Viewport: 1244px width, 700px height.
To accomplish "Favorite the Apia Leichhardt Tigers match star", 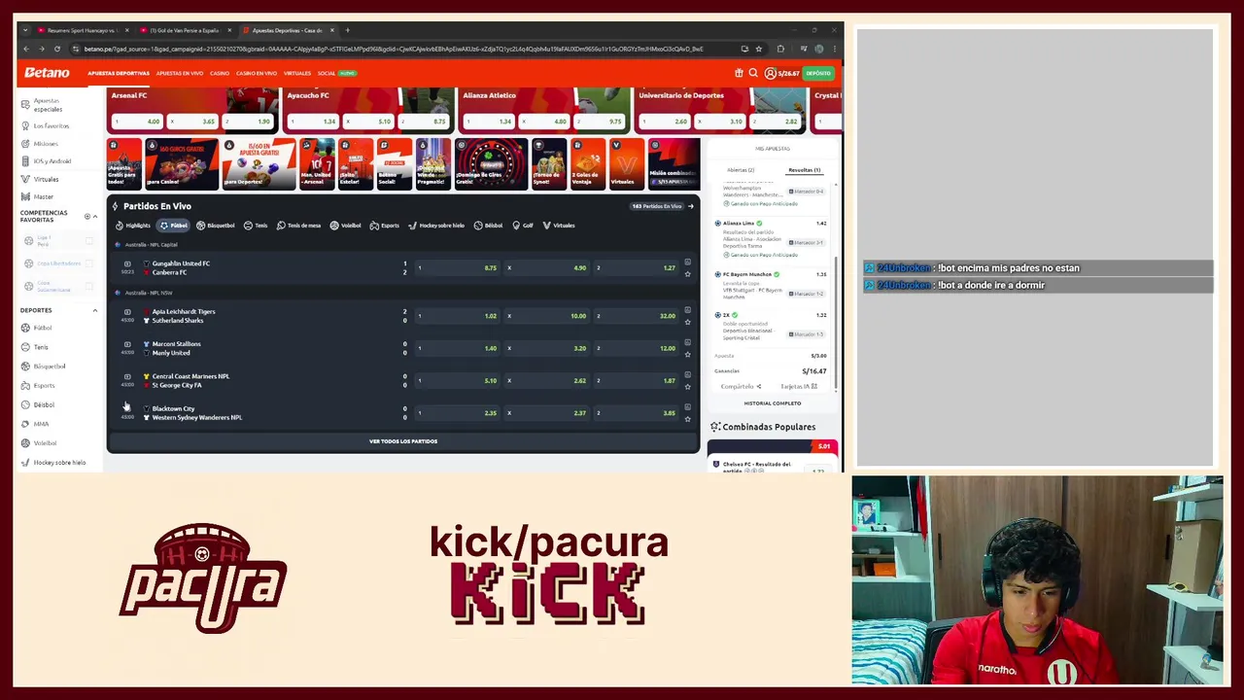I will (687, 322).
